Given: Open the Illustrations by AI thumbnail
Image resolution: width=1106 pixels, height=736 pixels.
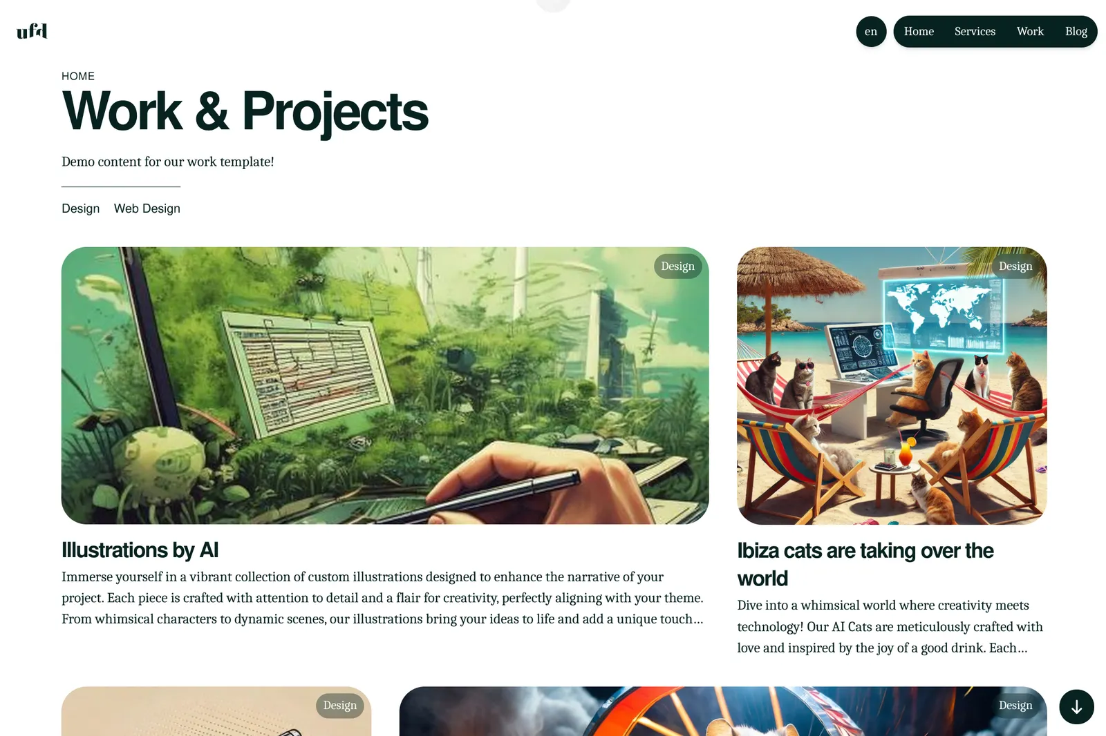Looking at the screenshot, I should tap(385, 385).
